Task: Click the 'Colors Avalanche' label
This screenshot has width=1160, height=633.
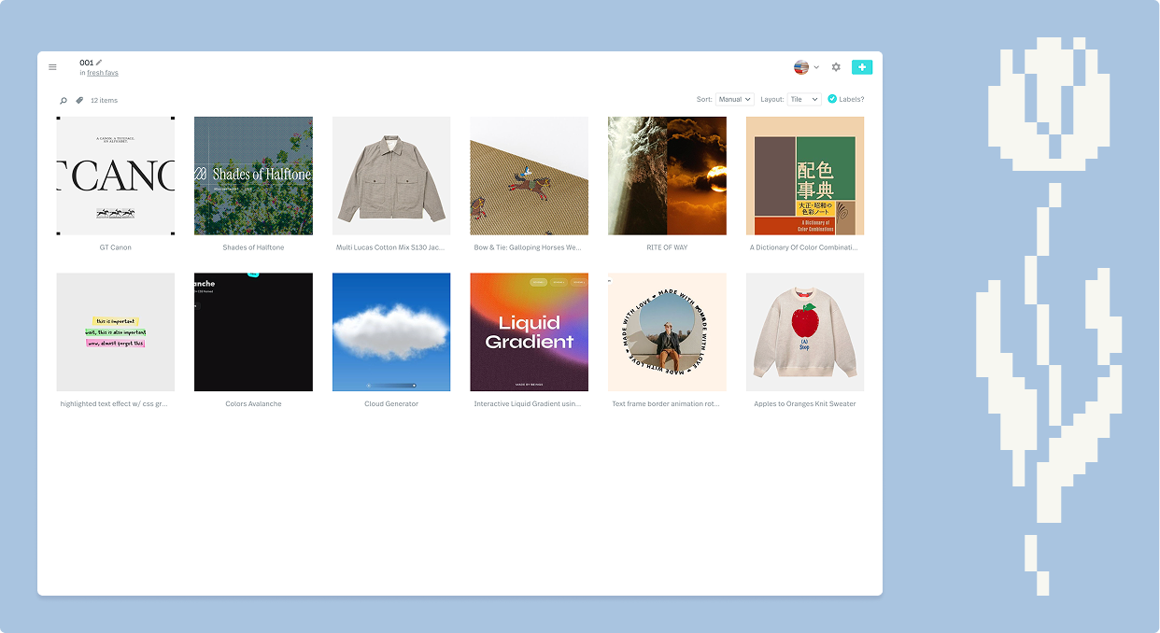Action: [253, 404]
